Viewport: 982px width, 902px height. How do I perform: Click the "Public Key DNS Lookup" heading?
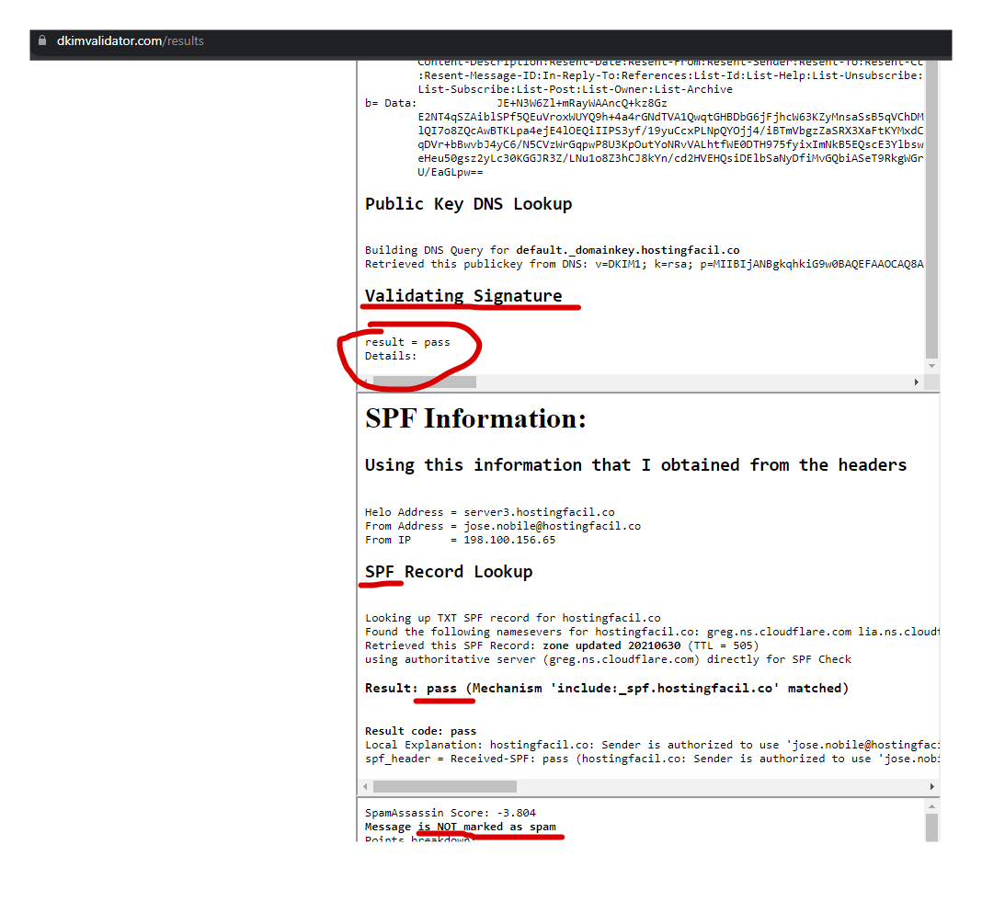[468, 204]
